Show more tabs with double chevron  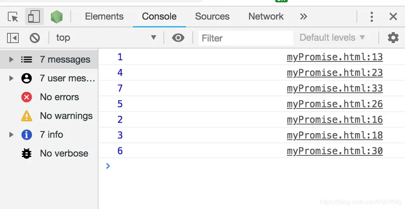pyautogui.click(x=303, y=16)
